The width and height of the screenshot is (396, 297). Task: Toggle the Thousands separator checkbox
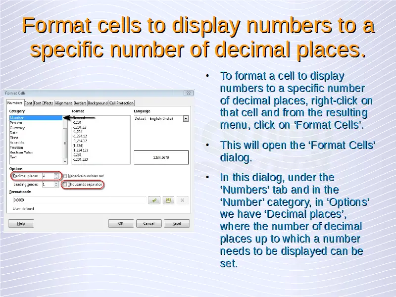pos(65,184)
